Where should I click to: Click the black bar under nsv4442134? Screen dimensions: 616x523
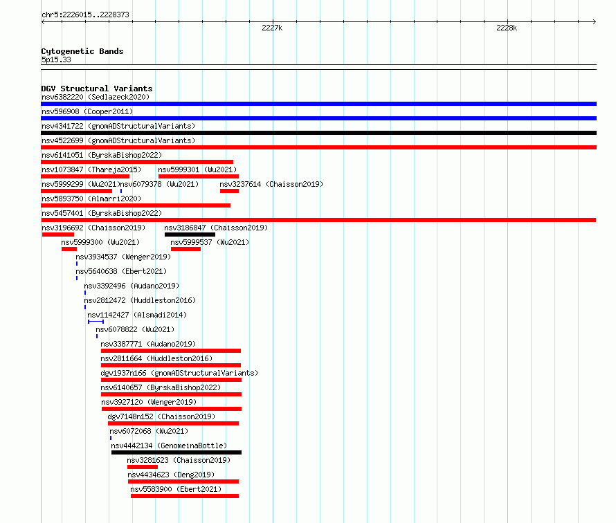coord(176,452)
